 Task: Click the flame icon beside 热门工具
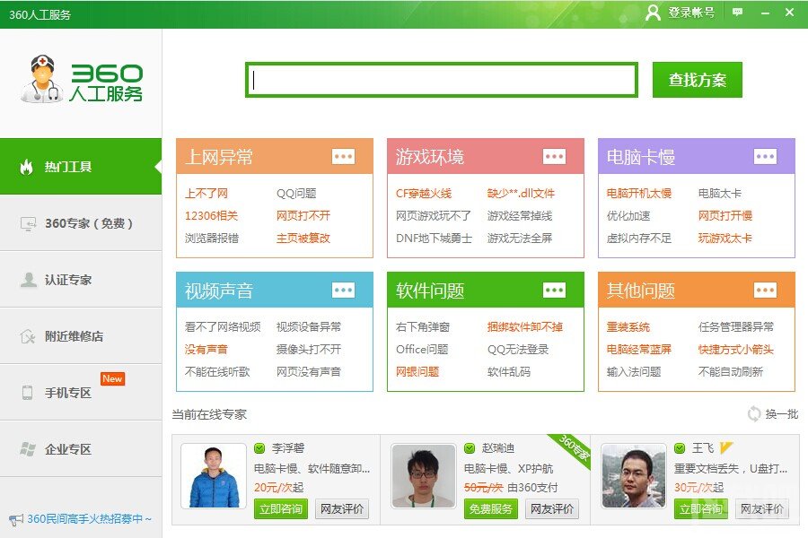click(x=29, y=167)
